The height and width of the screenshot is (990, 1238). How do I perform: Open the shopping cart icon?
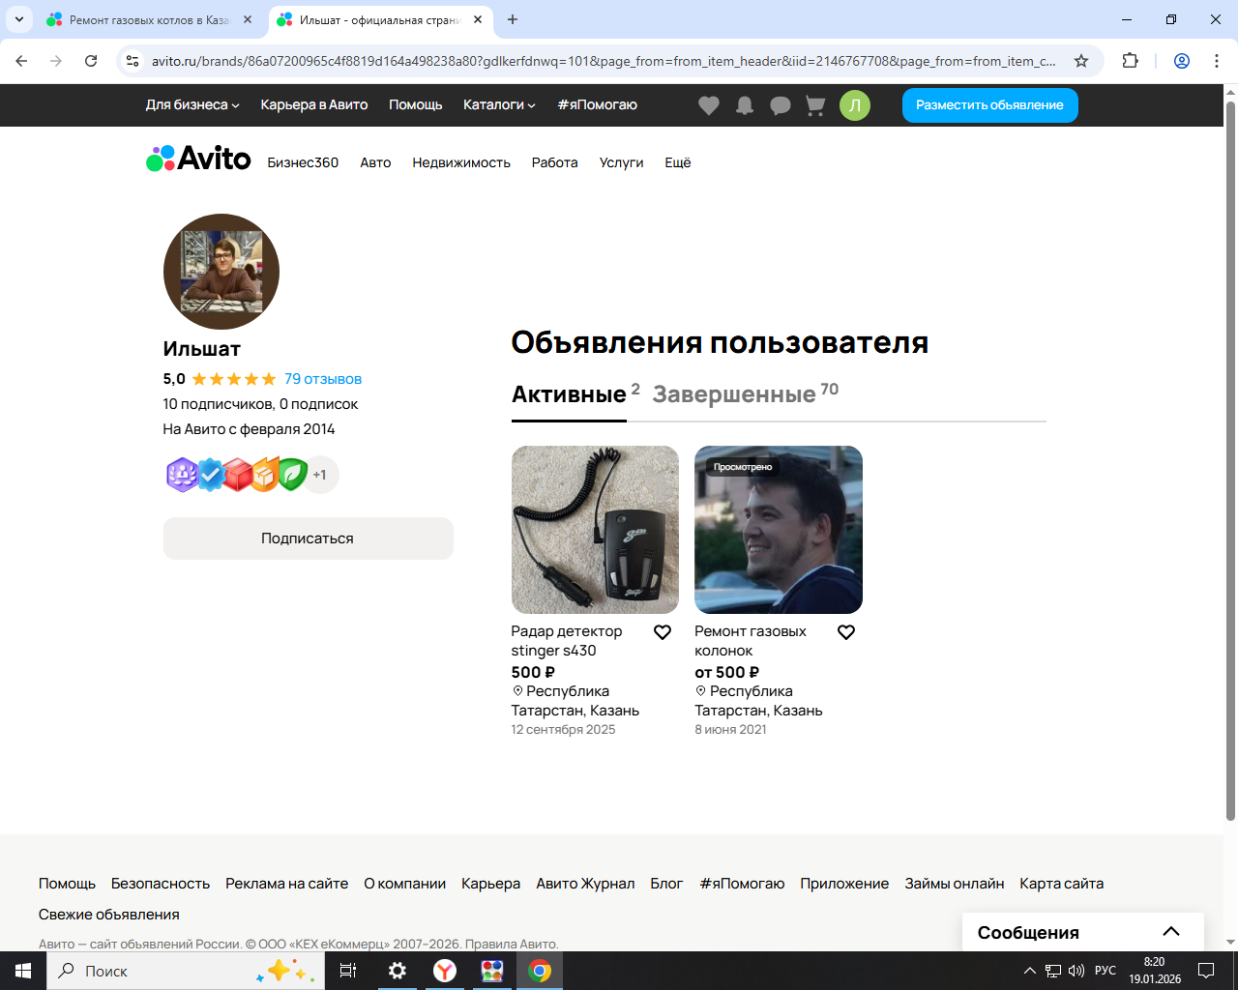[x=815, y=105]
